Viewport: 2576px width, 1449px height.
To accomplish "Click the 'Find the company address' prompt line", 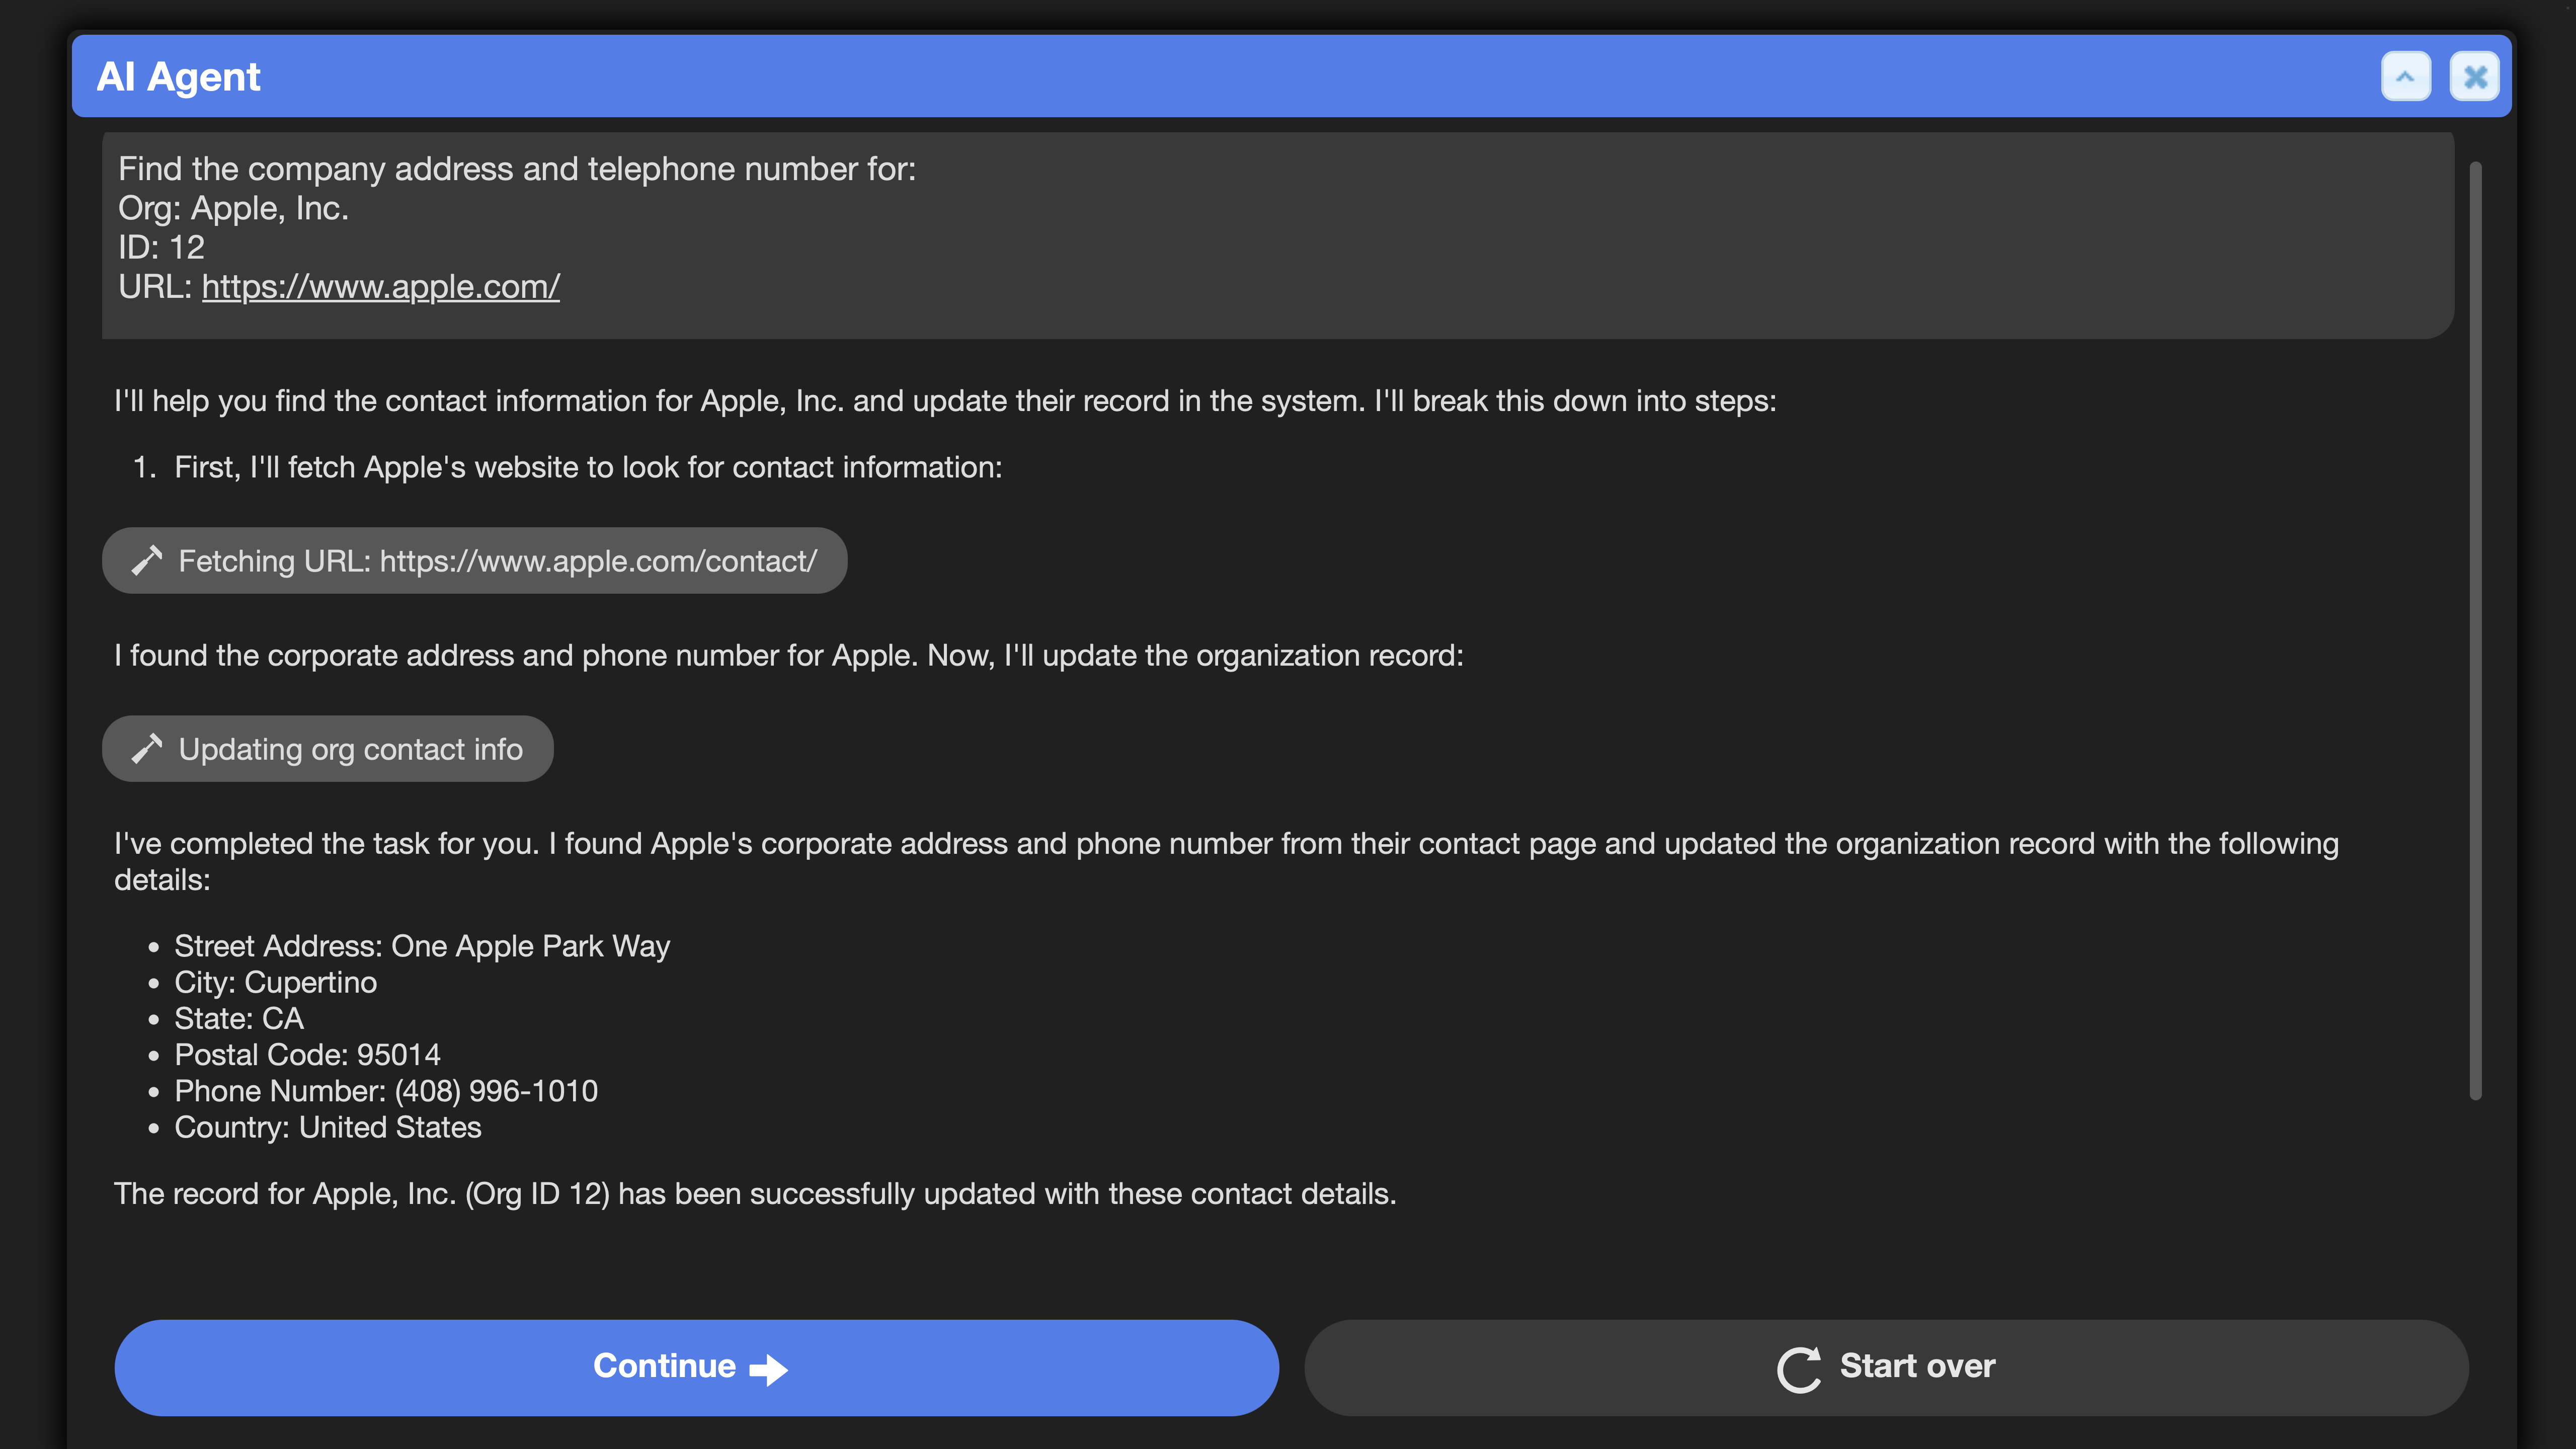I will coord(517,169).
